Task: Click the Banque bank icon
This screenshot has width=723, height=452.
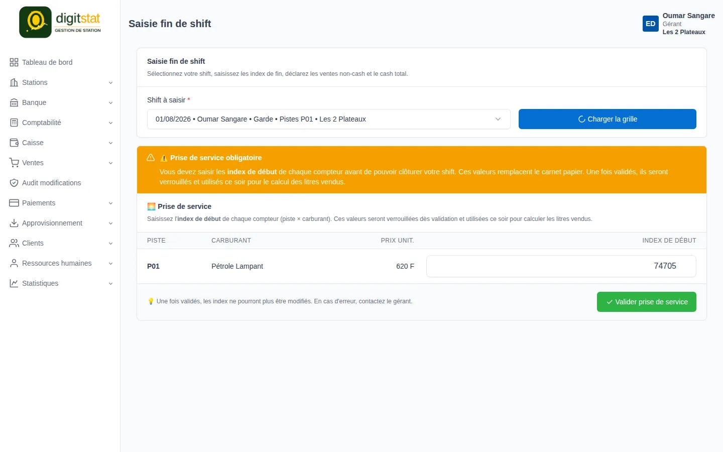Action: [14, 102]
